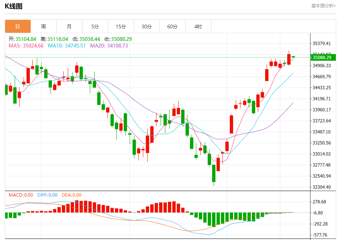Click the 33487.10 price axis label
The height and width of the screenshot is (240, 341).
[321, 132]
